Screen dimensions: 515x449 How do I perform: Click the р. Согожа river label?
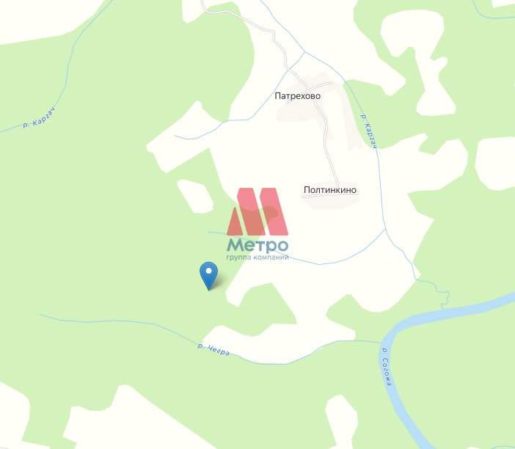pyautogui.click(x=387, y=367)
